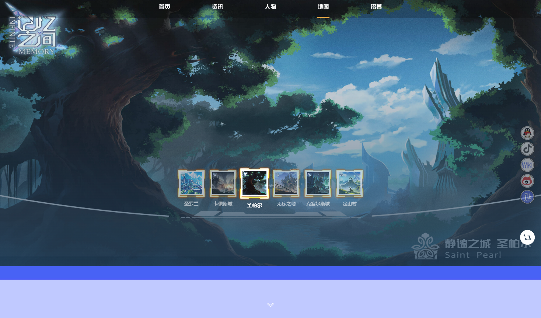Open the WIKI sidebar icon
Image resolution: width=541 pixels, height=318 pixels.
click(527, 165)
